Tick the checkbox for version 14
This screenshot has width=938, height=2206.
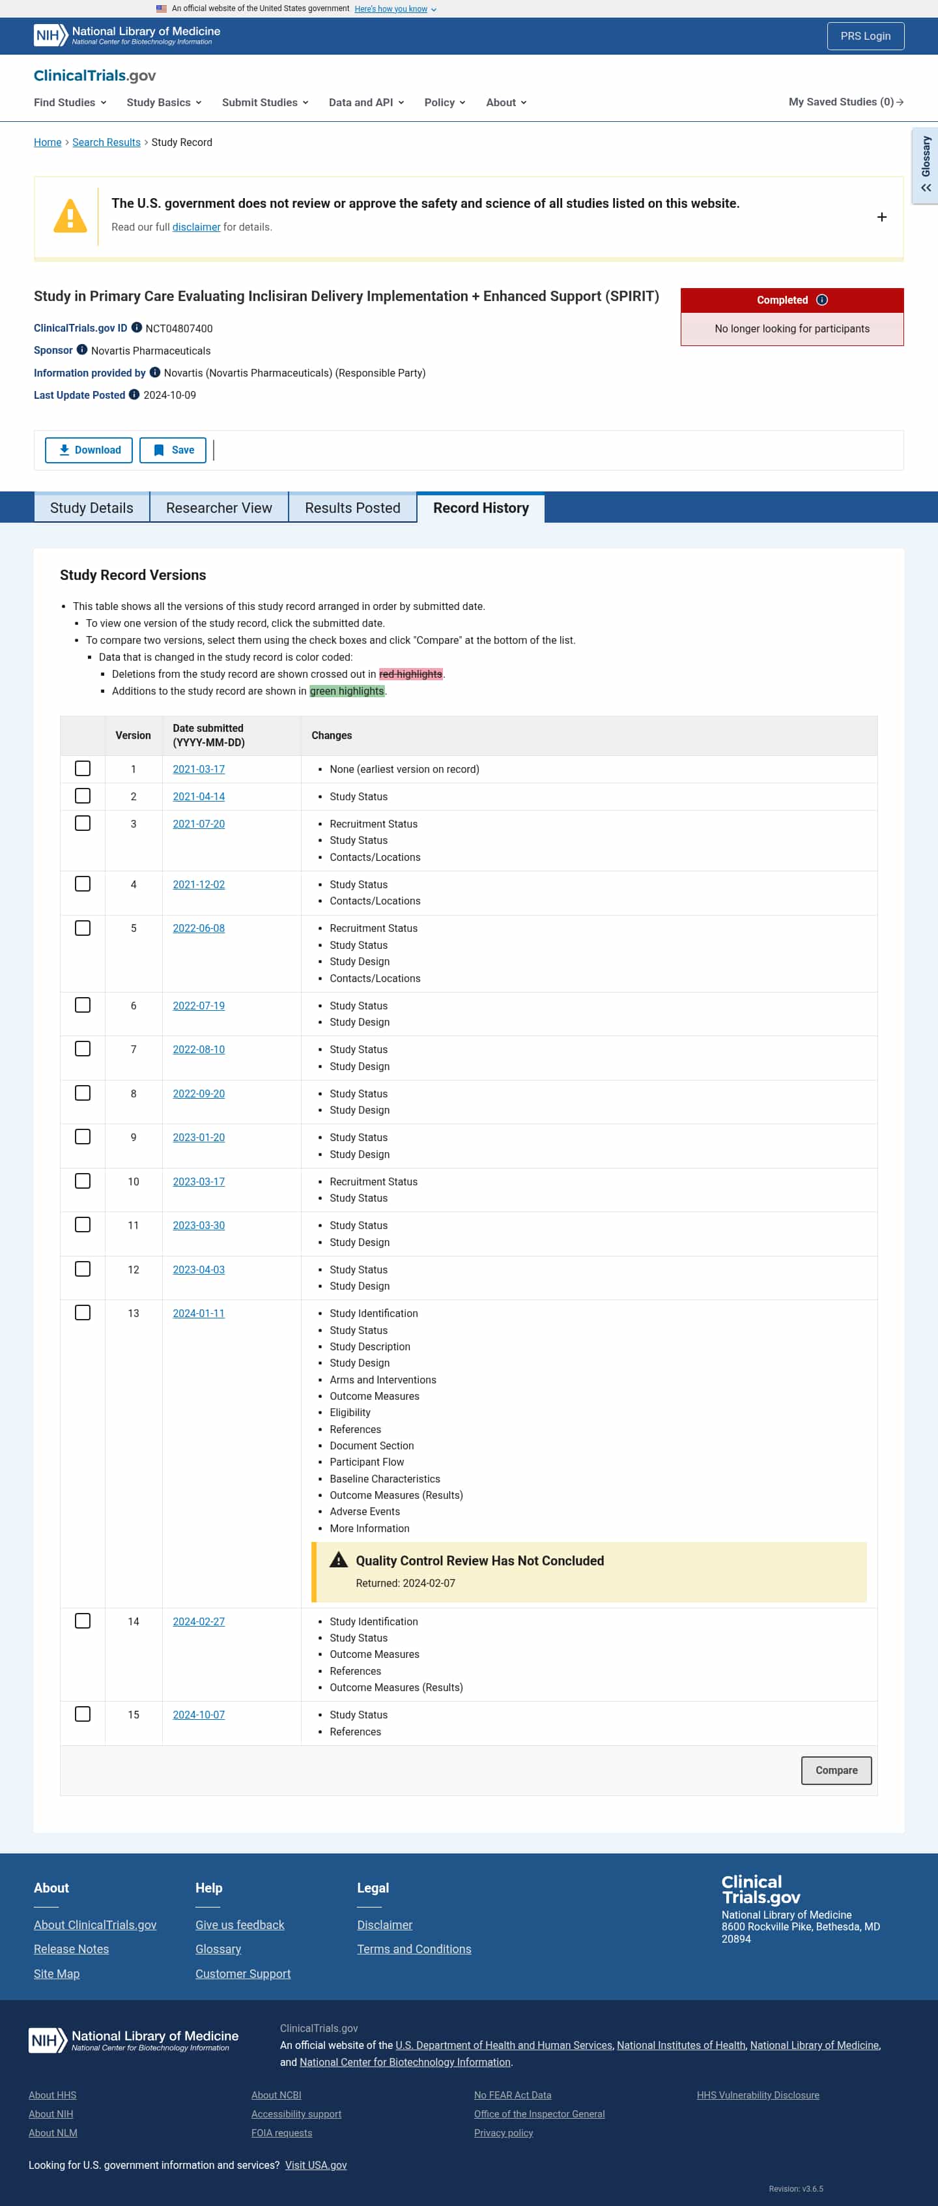(x=83, y=1620)
